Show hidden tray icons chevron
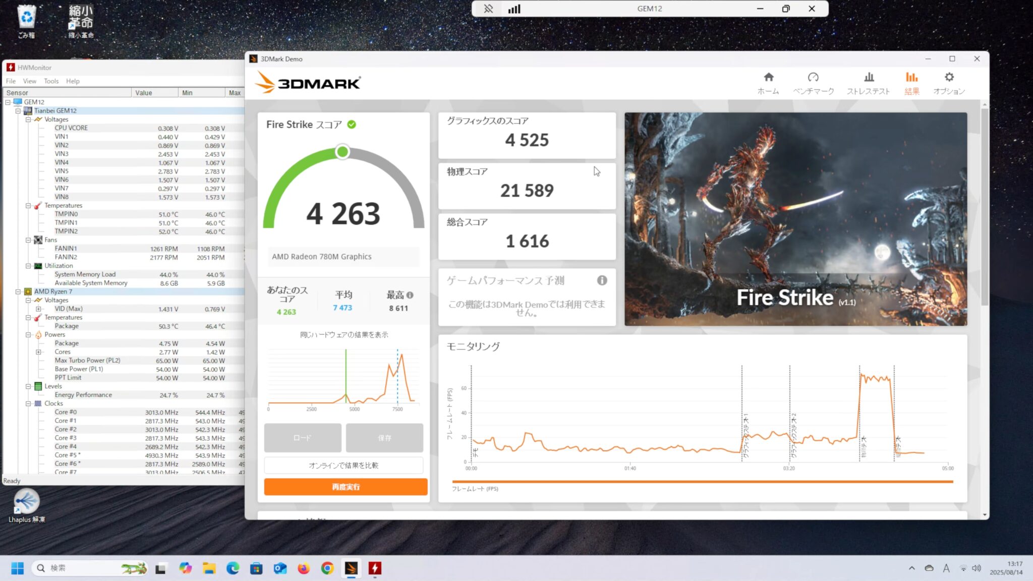Image resolution: width=1033 pixels, height=581 pixels. point(911,568)
